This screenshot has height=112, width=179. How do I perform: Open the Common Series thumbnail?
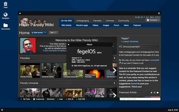click(51, 70)
